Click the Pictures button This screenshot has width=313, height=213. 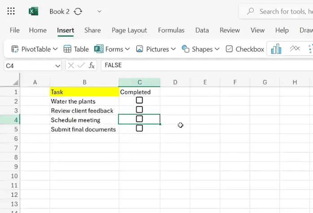152,49
